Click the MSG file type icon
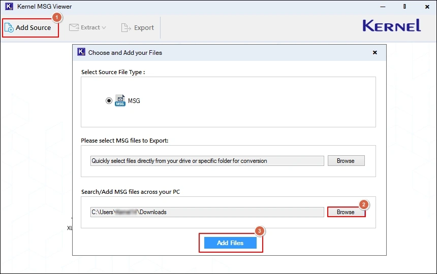 [x=120, y=100]
